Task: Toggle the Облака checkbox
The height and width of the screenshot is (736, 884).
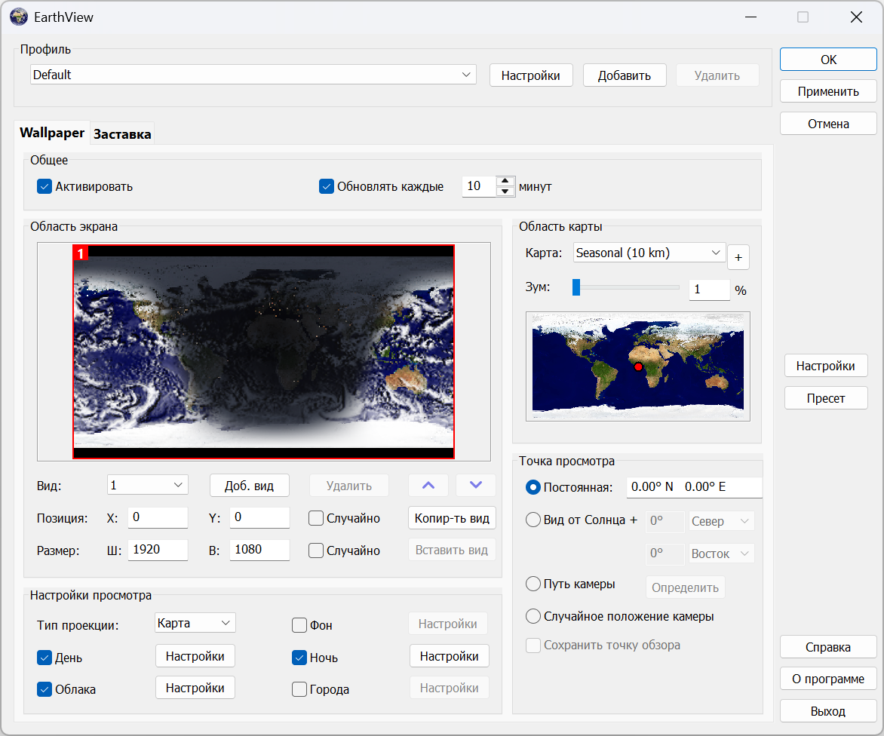Action: tap(45, 689)
